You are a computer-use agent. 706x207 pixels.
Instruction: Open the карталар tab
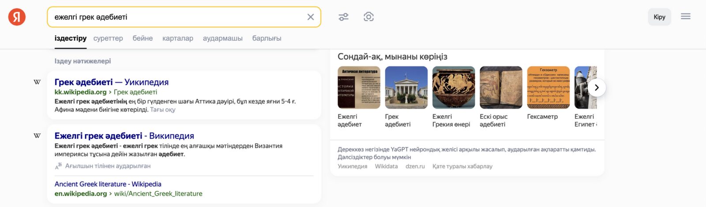coord(178,38)
